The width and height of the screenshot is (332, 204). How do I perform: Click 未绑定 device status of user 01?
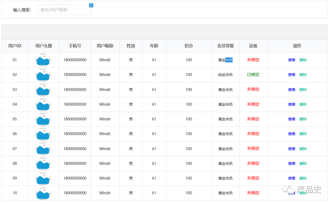click(x=253, y=60)
